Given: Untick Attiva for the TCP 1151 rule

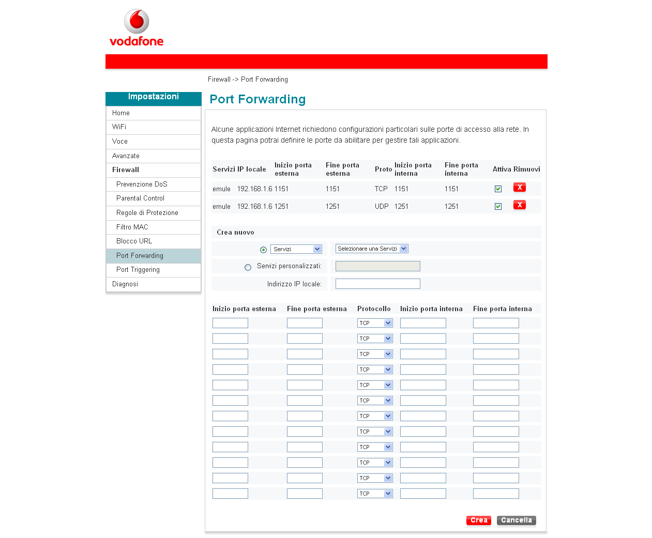Looking at the screenshot, I should (498, 189).
